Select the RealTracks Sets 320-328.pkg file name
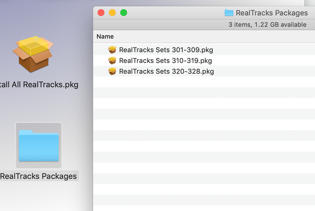The width and height of the screenshot is (315, 211). click(166, 72)
